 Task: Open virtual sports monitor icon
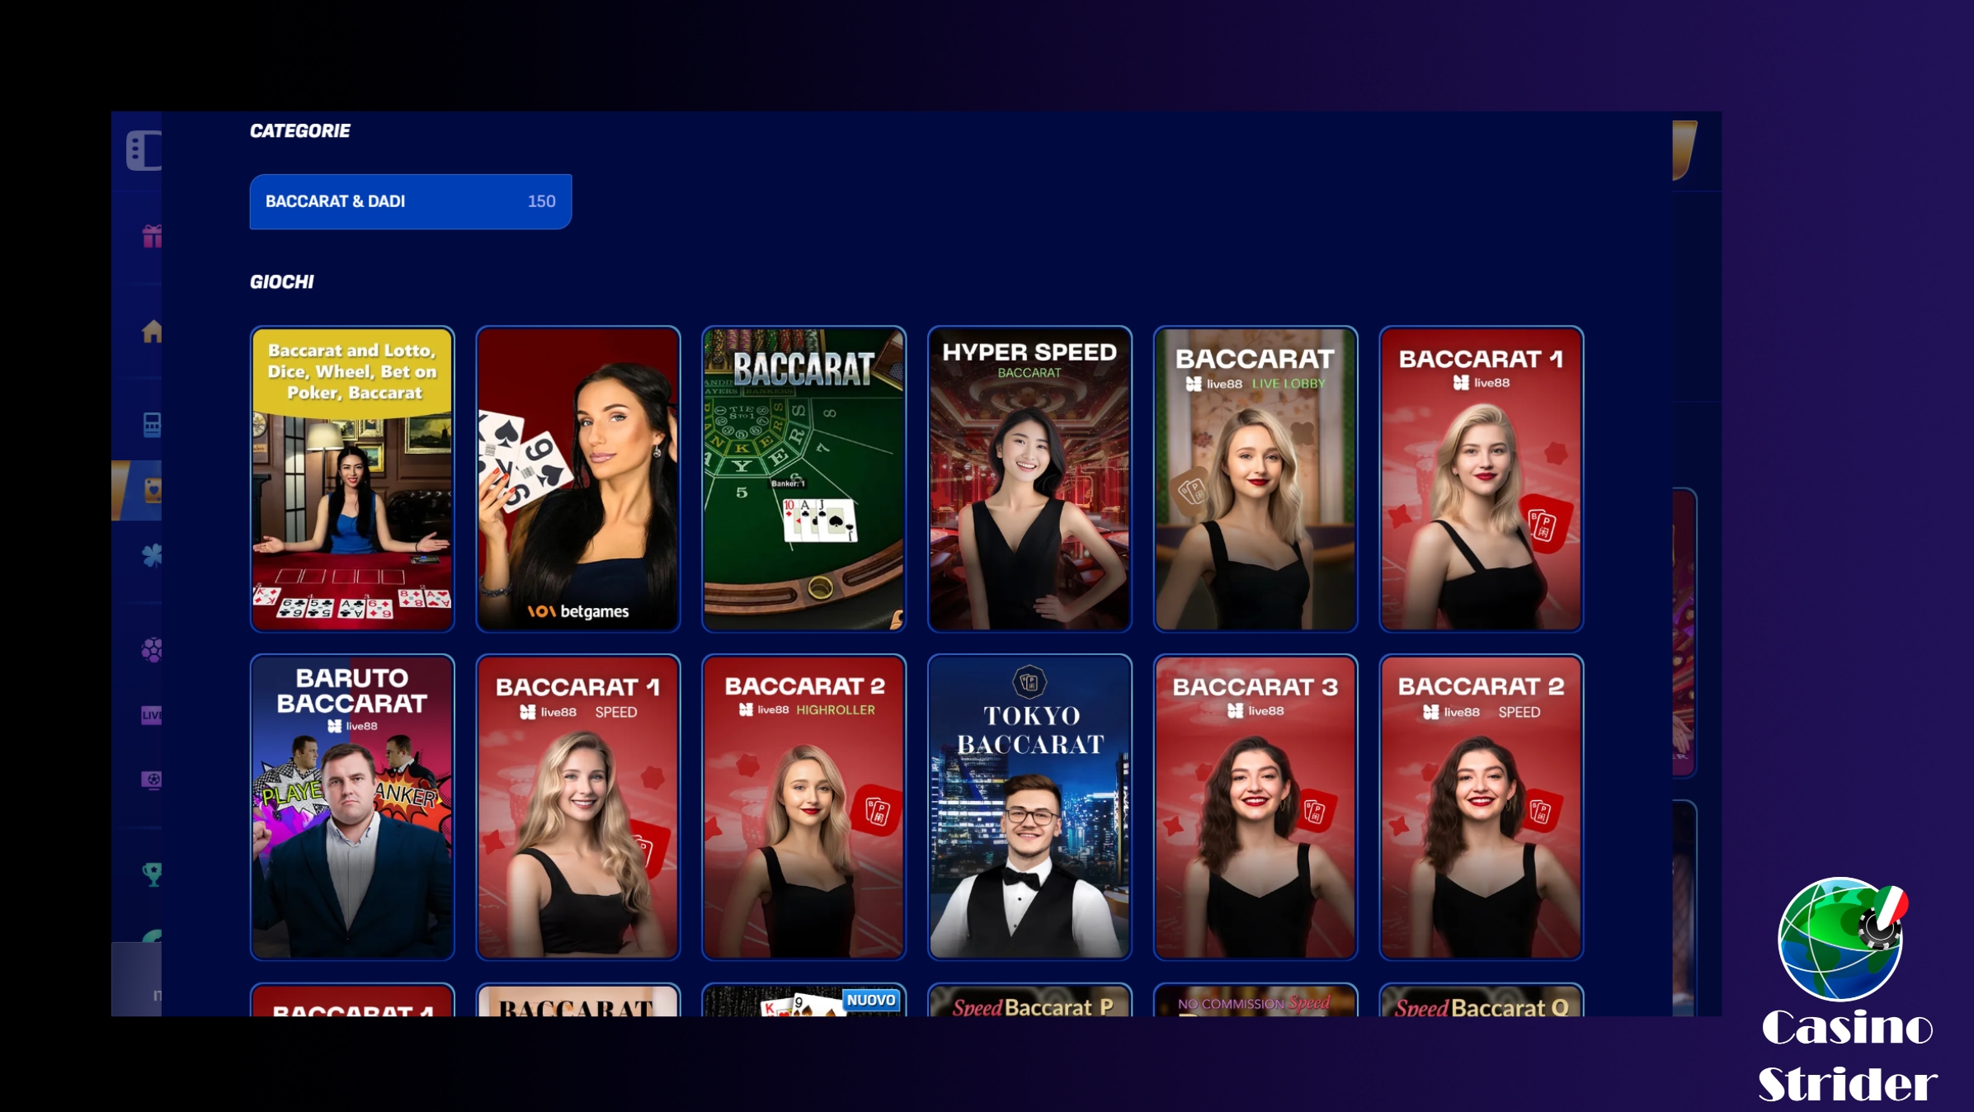point(152,780)
